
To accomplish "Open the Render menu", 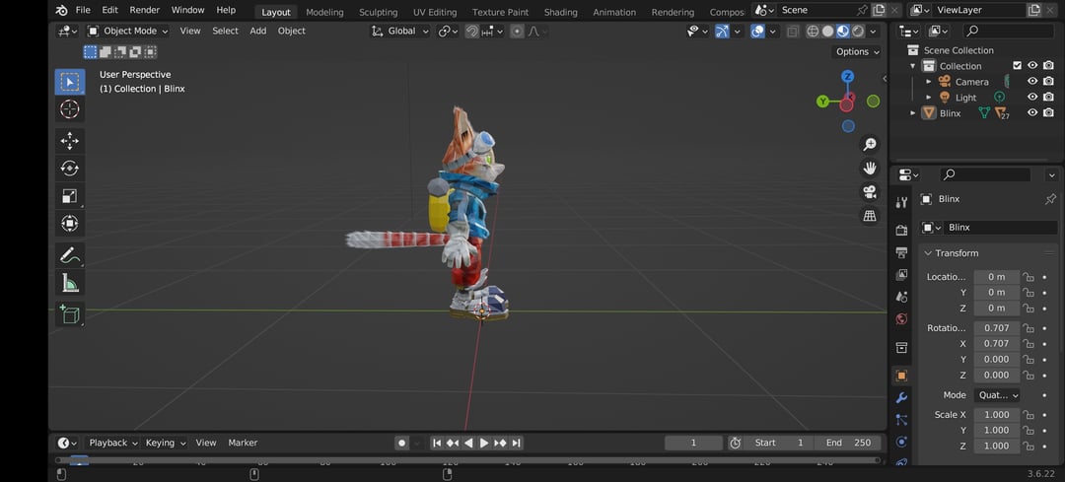I will [x=144, y=10].
